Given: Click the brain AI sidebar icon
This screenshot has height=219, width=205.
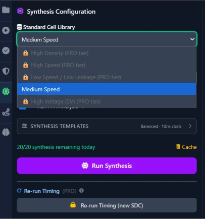Looking at the screenshot, I should tap(6, 132).
